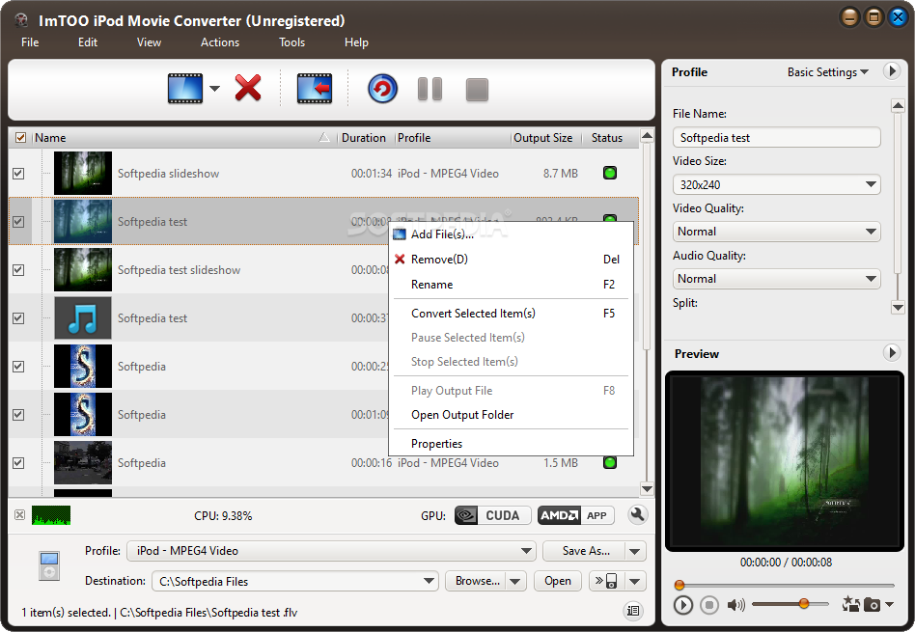Click the preview volume slider handle

point(804,603)
